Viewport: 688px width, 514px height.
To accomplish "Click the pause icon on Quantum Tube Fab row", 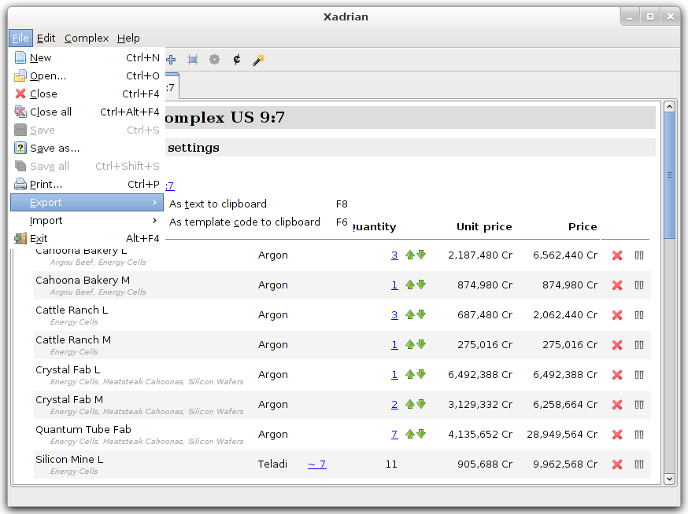I will 639,435.
